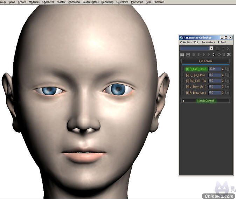This screenshot has width=236, height=199.
Task: Click spinner arrows for R_Brow_Up value
Action: point(223,93)
